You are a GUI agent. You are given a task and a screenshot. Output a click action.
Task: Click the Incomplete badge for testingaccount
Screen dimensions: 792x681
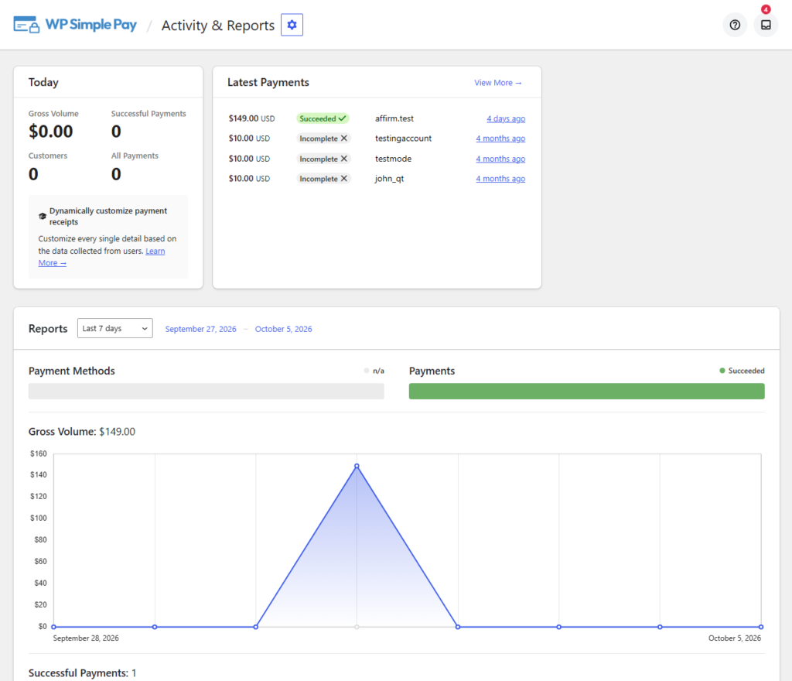pos(323,139)
